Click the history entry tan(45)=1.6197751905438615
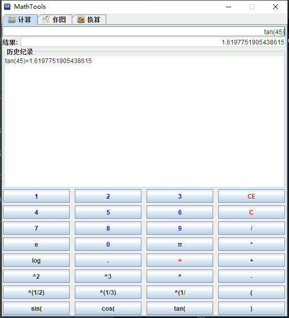The width and height of the screenshot is (289, 318). [x=49, y=61]
